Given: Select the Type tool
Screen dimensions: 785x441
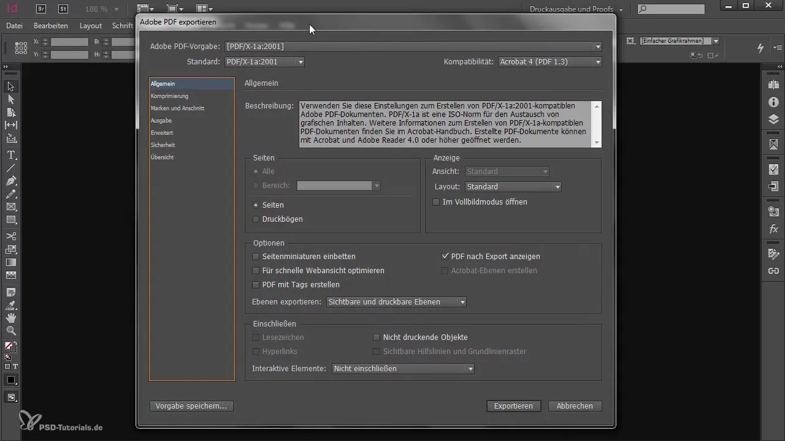Looking at the screenshot, I should pos(11,155).
